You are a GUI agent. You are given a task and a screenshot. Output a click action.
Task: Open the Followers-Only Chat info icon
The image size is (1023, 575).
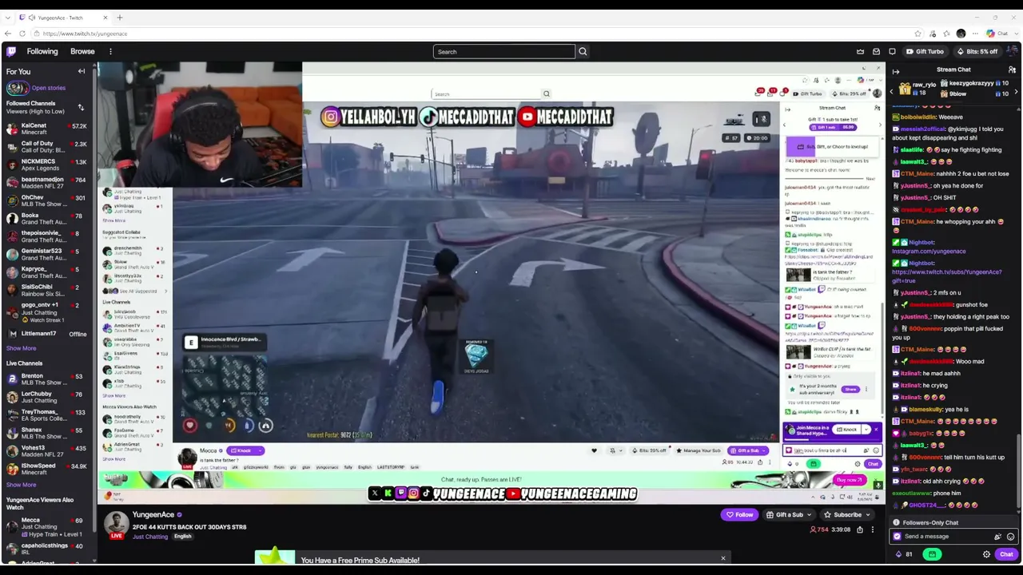coord(897,522)
